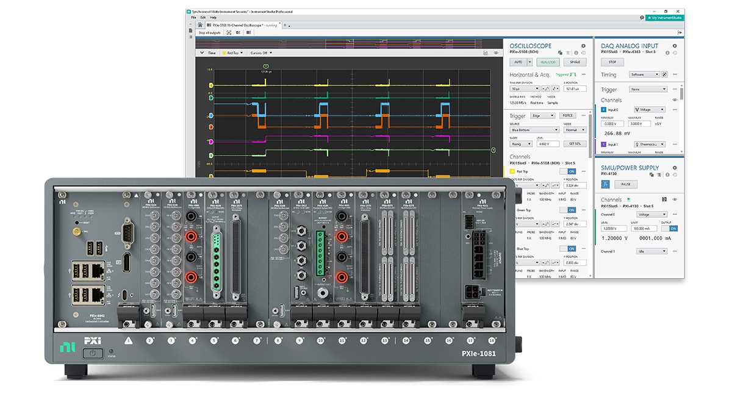Open the Home tab icon
732x394 pixels.
200,25
